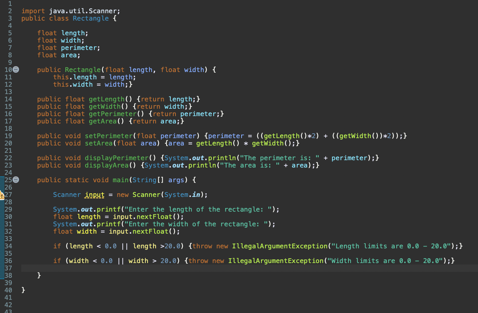Click the getWidth method name on line 15
Image resolution: width=478 pixels, height=313 pixels.
pos(105,106)
